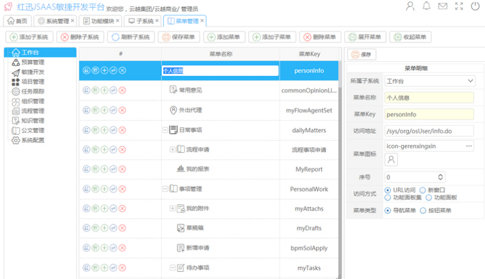The width and height of the screenshot is (485, 279).
Task: Click the bpmSolApply key cell
Action: 309,248
